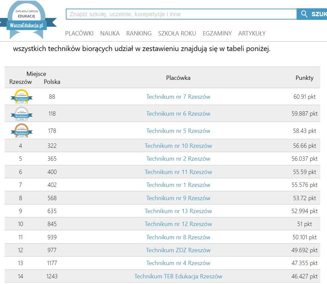Open the EGZAMINY menu
The width and height of the screenshot is (327, 284).
coord(217,33)
